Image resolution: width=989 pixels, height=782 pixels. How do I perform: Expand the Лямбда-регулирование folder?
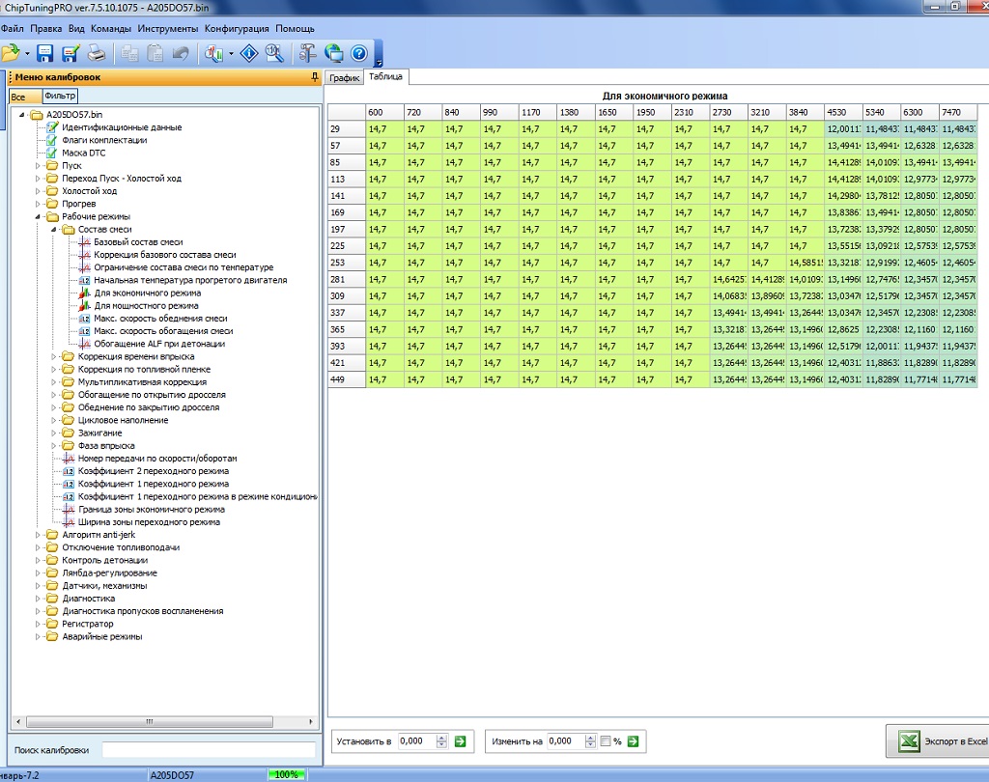39,573
